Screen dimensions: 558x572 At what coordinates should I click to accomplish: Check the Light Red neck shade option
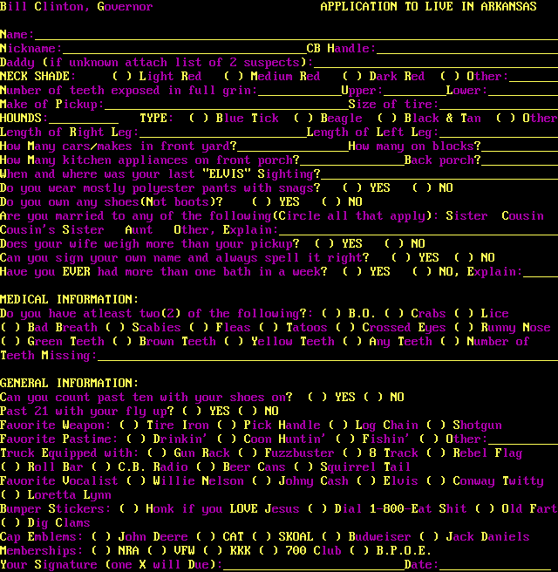pos(122,77)
